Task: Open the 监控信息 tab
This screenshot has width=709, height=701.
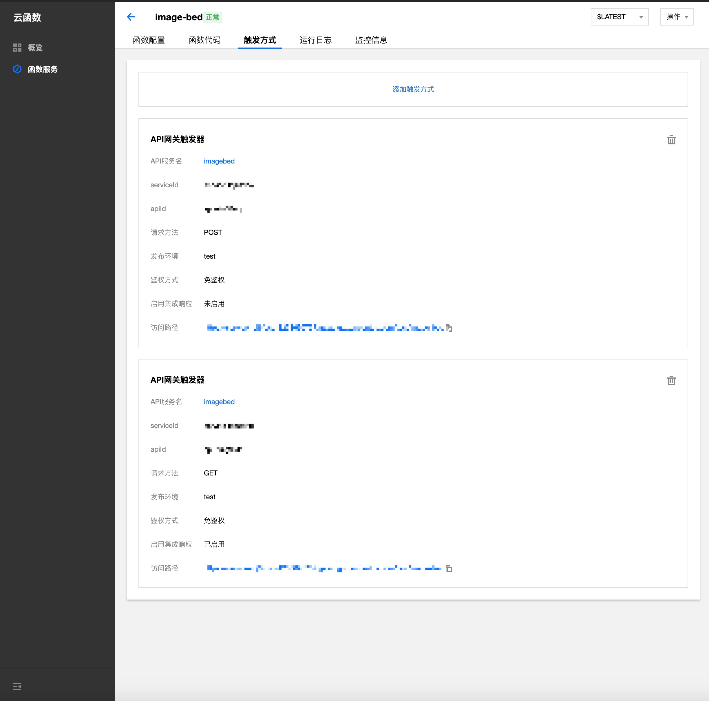Action: point(371,40)
